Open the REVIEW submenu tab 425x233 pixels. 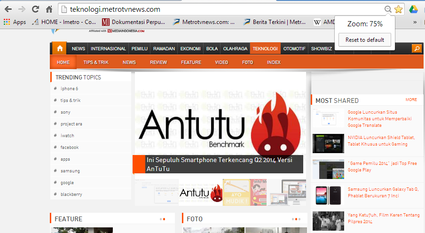(158, 62)
